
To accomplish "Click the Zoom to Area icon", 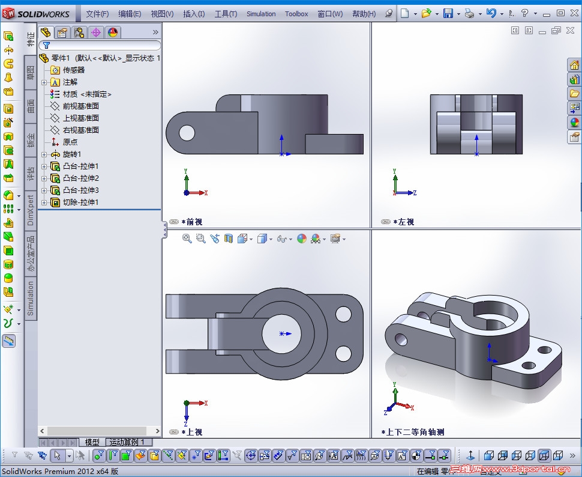I will 201,239.
